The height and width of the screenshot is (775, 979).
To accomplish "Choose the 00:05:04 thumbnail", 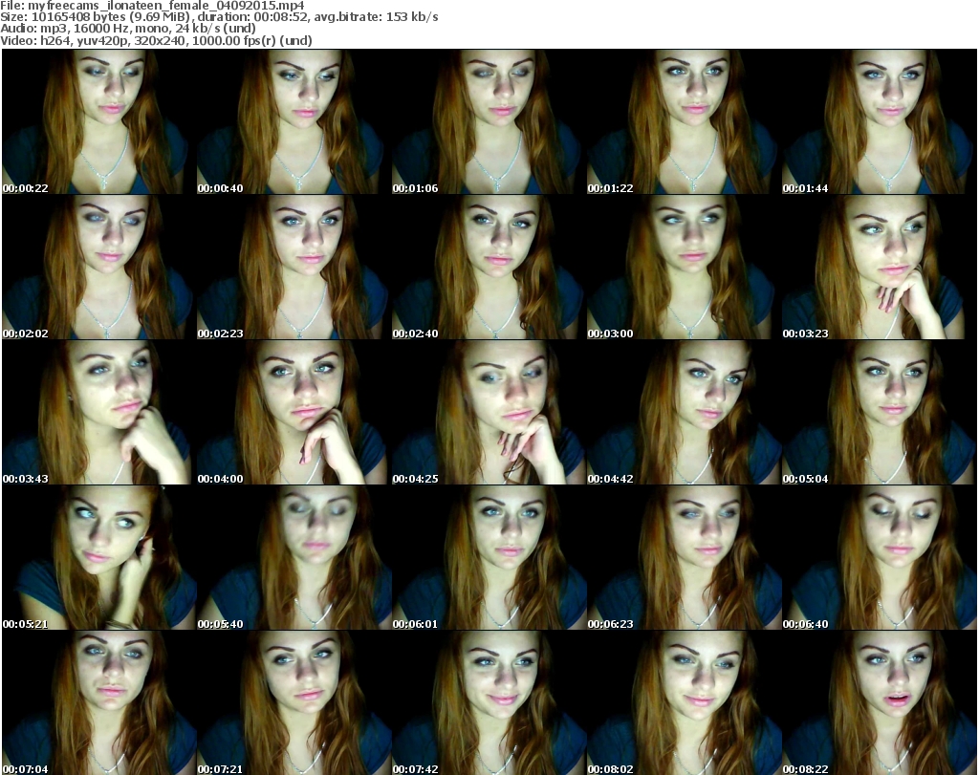I will pos(880,413).
